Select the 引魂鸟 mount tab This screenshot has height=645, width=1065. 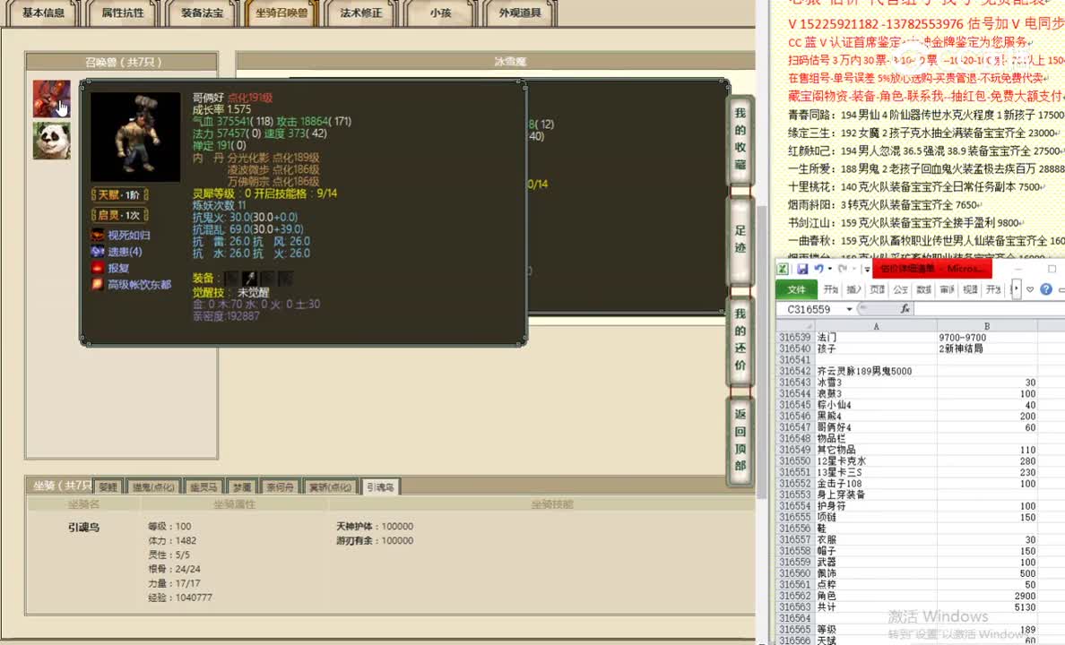(x=380, y=486)
